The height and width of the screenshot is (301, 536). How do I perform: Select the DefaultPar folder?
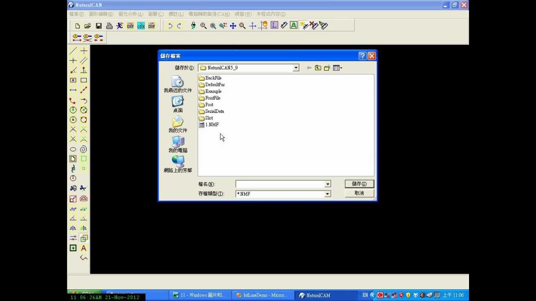(x=211, y=84)
